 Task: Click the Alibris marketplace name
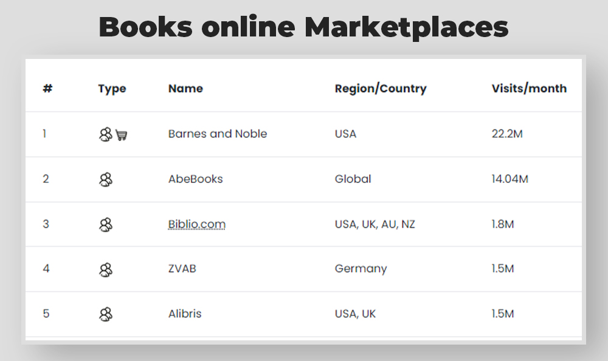[185, 314]
